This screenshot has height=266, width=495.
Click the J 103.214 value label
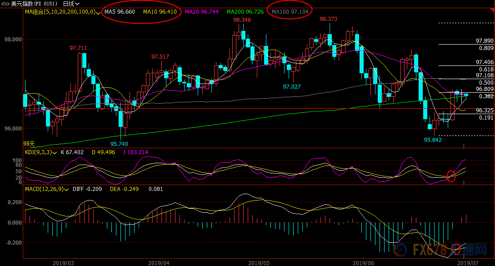coord(135,152)
